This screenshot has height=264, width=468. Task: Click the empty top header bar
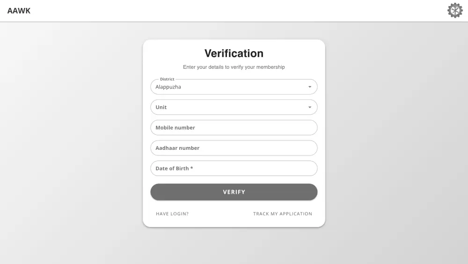click(234, 11)
